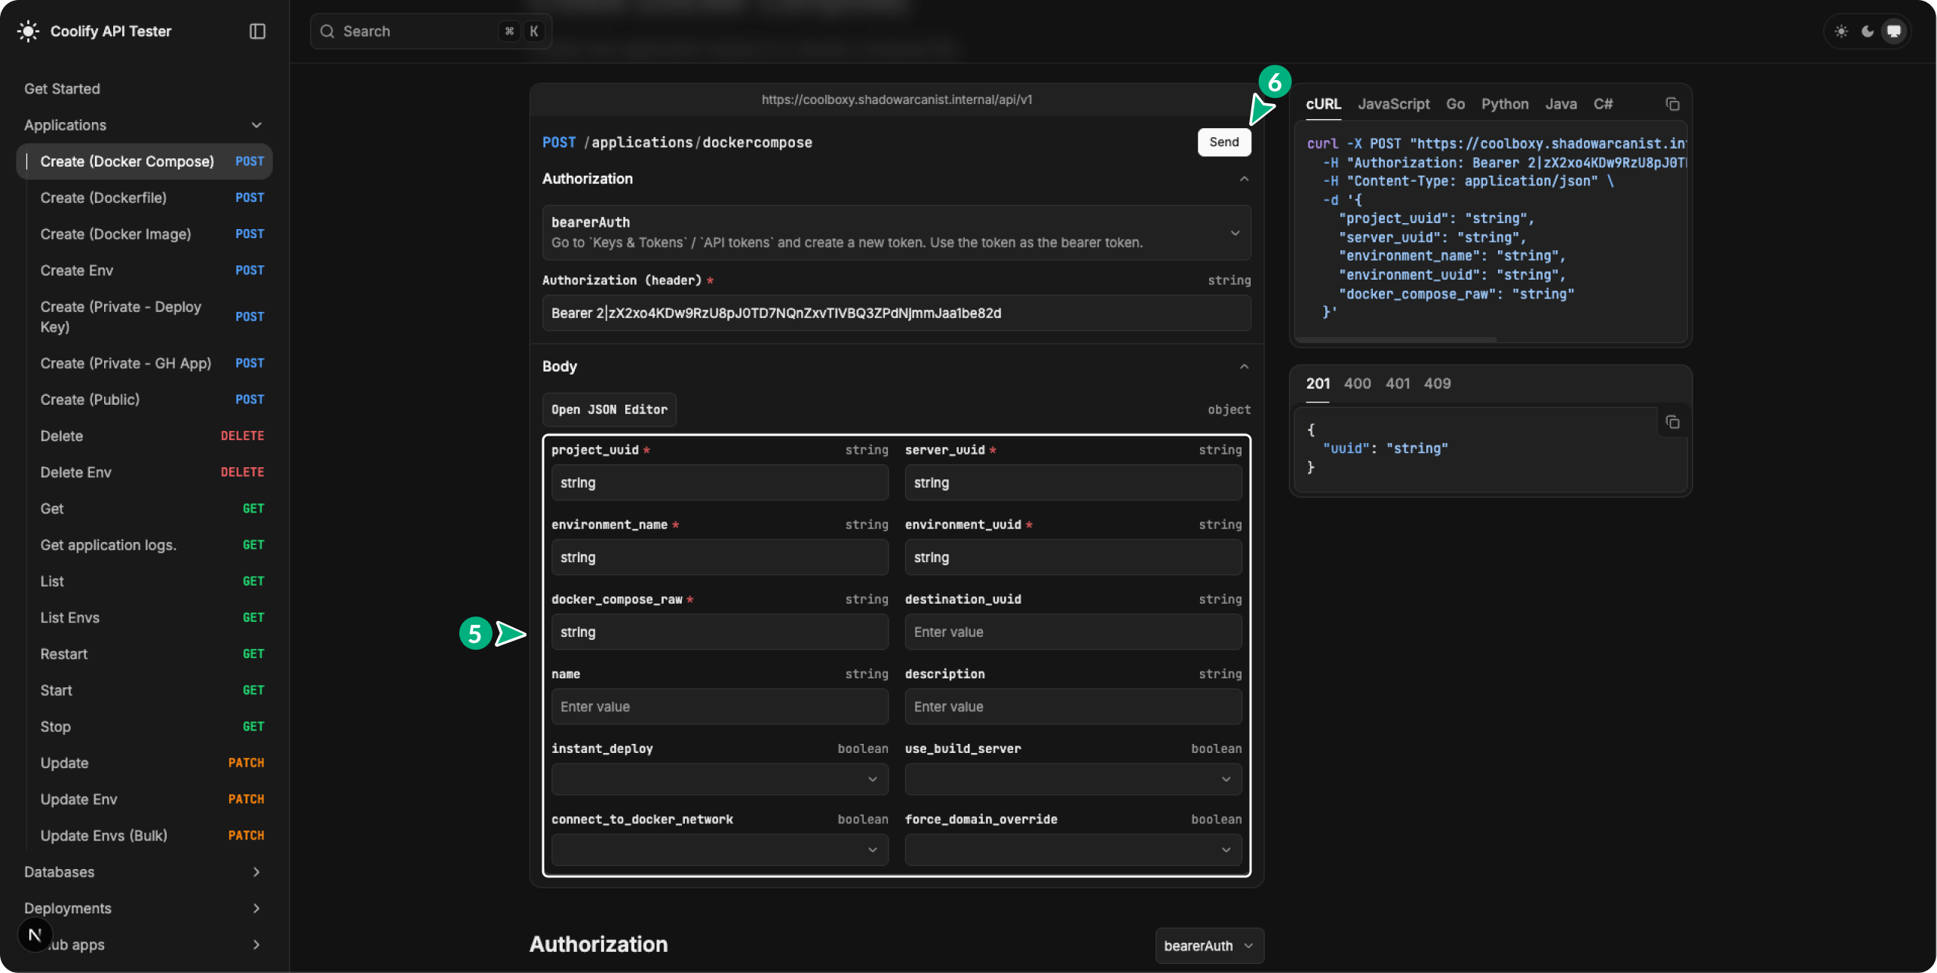The height and width of the screenshot is (973, 1937).
Task: Switch to light theme sun icon
Action: (x=1841, y=31)
